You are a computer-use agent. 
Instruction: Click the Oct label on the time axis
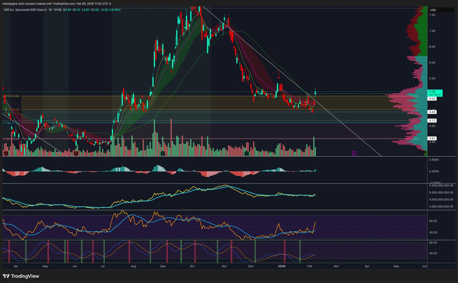click(192, 266)
